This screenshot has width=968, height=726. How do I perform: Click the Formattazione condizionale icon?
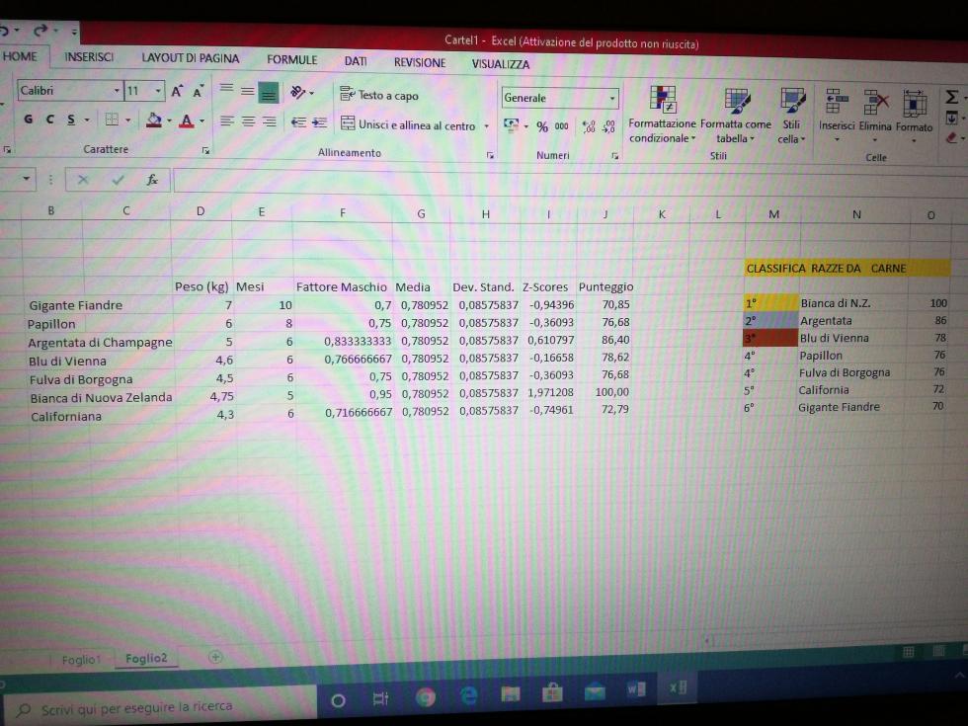coord(662,100)
